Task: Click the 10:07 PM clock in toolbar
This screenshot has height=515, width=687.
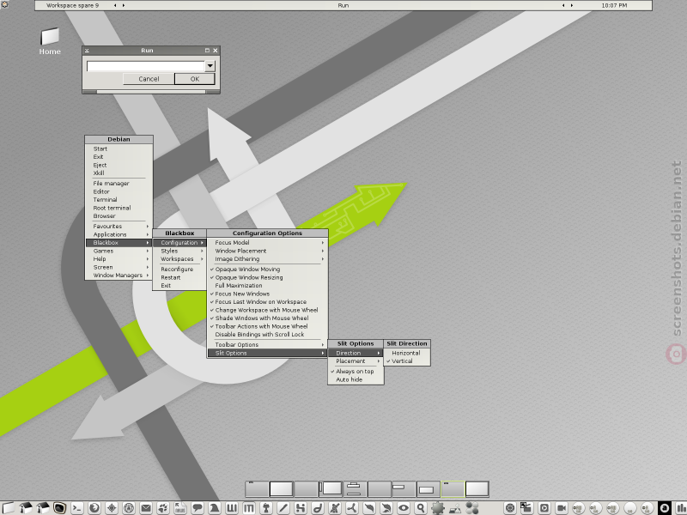Action: (x=614, y=6)
